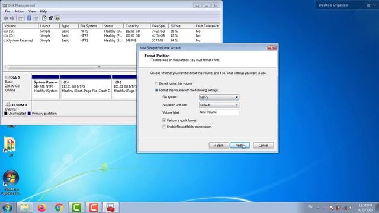Sort by the Status column header
This screenshot has width=379, height=213.
(x=113, y=26)
